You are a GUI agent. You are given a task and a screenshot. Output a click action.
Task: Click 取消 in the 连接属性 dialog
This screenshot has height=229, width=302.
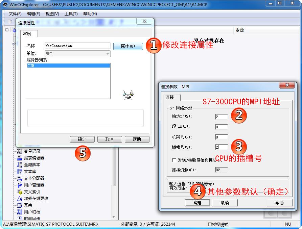click(110, 139)
